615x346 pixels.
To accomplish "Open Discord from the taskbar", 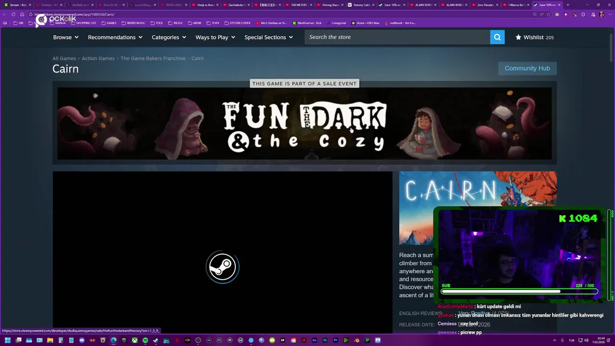I will point(82,340).
